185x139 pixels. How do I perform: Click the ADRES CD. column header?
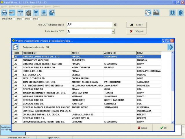tap(120, 53)
